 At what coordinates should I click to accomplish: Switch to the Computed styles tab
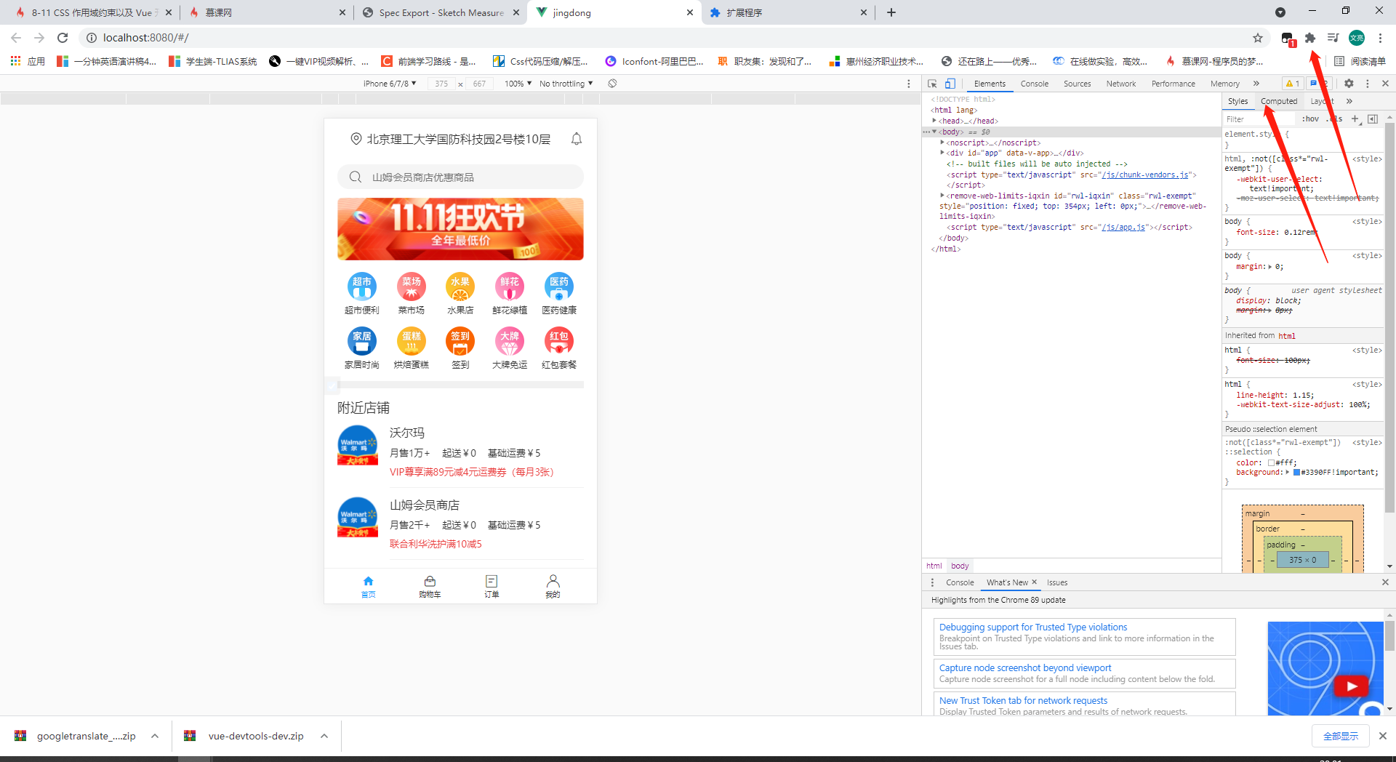pyautogui.click(x=1278, y=101)
